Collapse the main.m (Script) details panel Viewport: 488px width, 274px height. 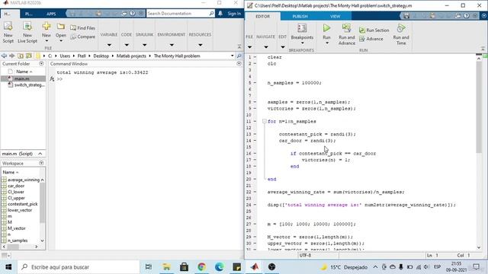click(x=40, y=154)
